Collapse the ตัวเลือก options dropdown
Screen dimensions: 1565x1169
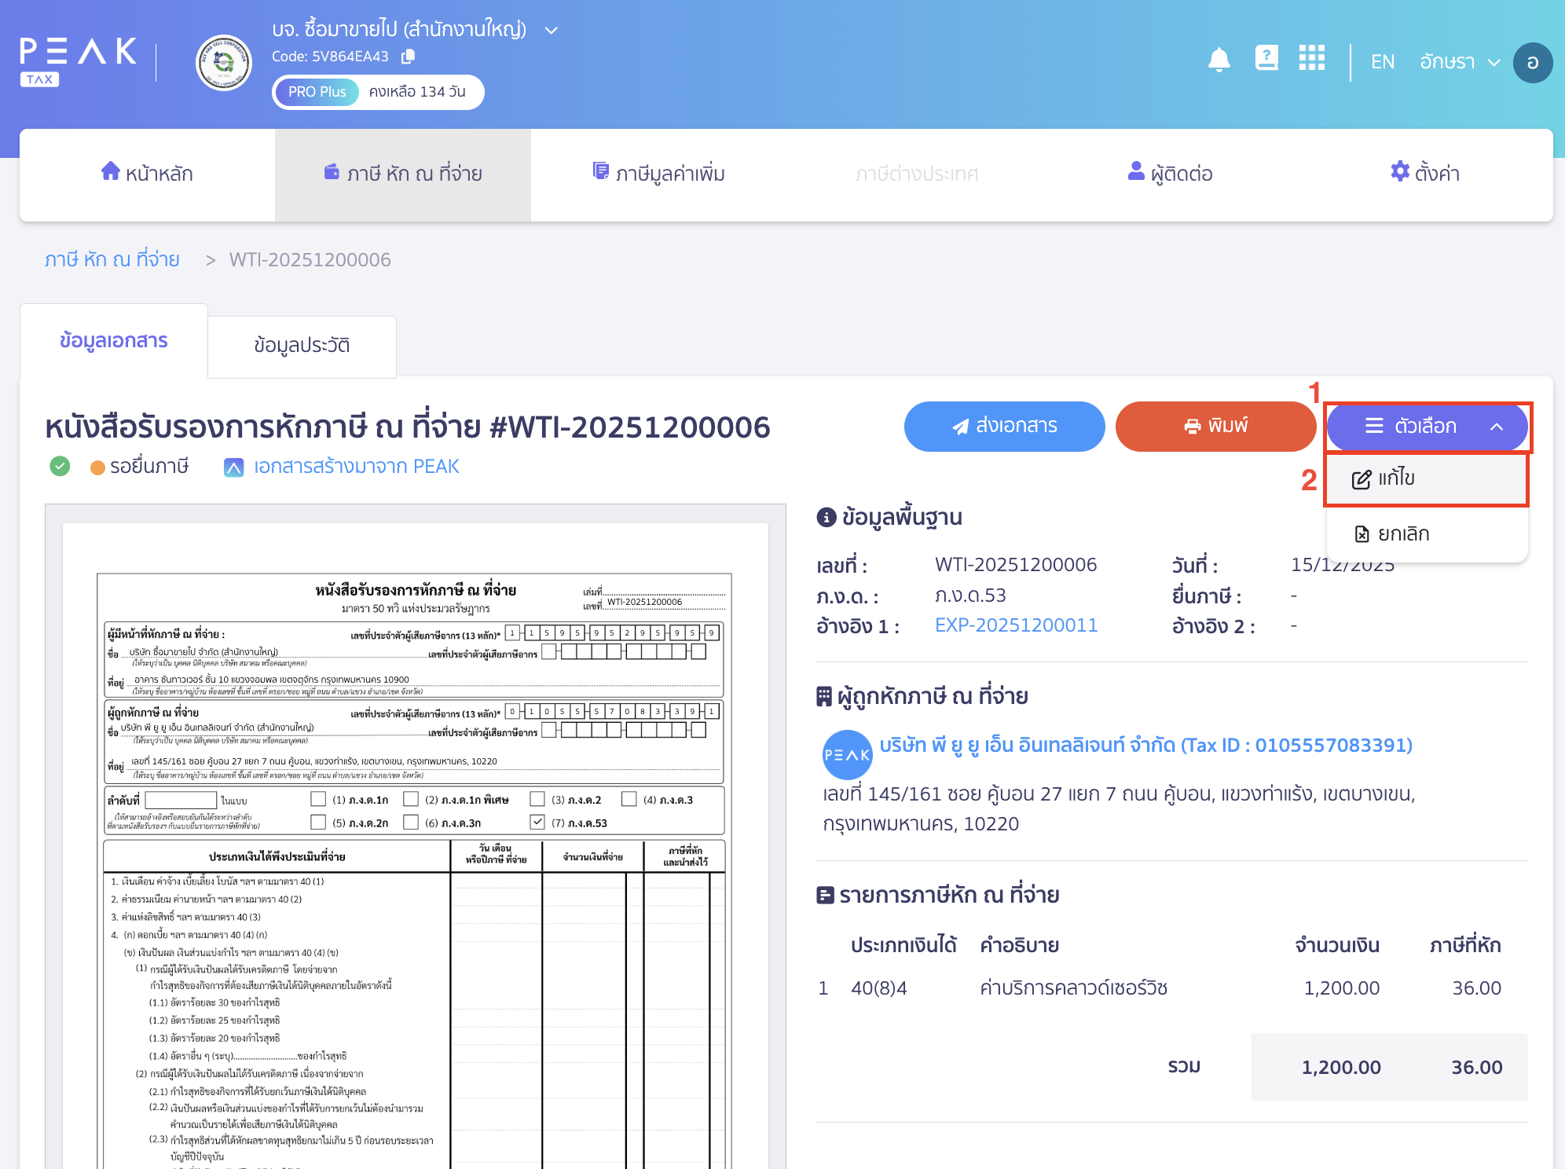[x=1427, y=427]
